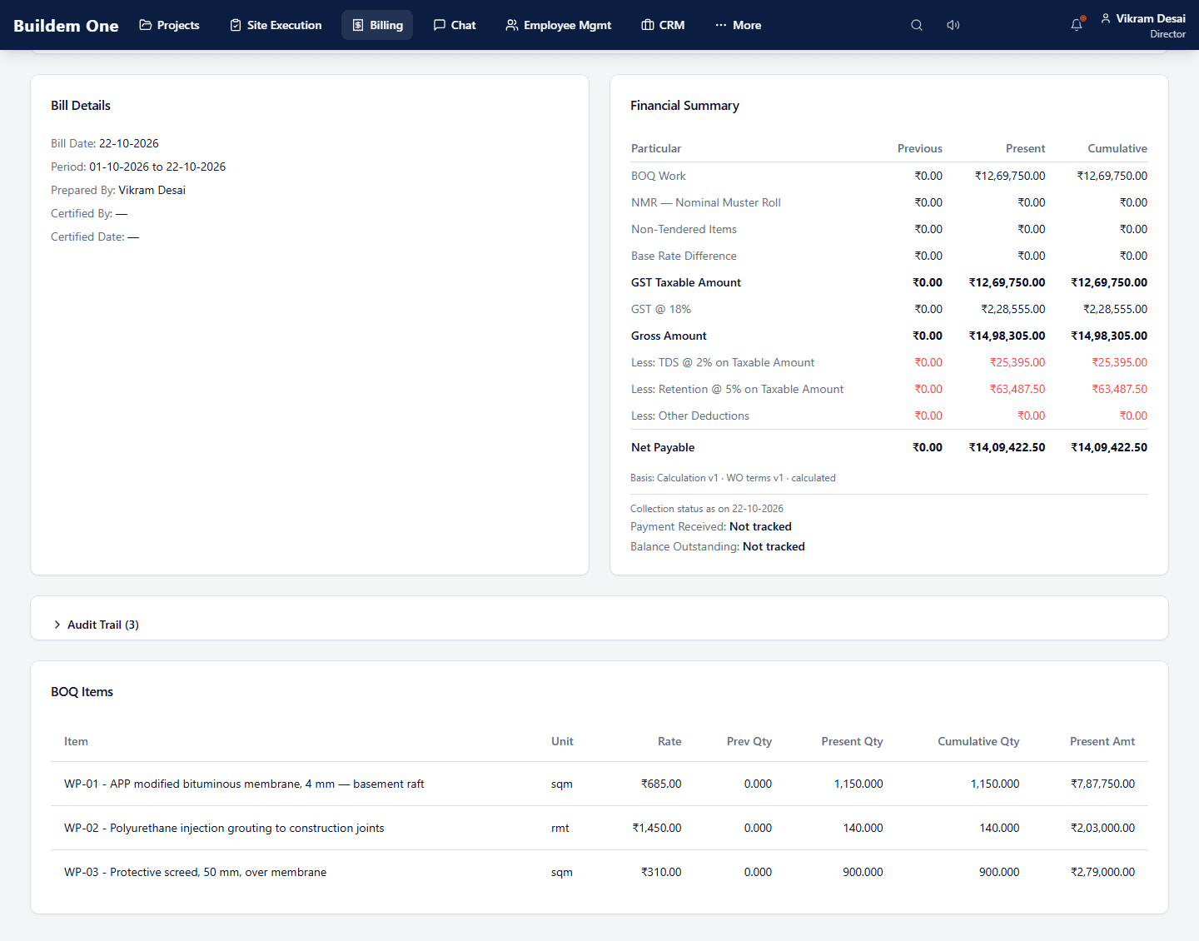Click Gross Amount present ₹14,98,305.00

point(1007,336)
